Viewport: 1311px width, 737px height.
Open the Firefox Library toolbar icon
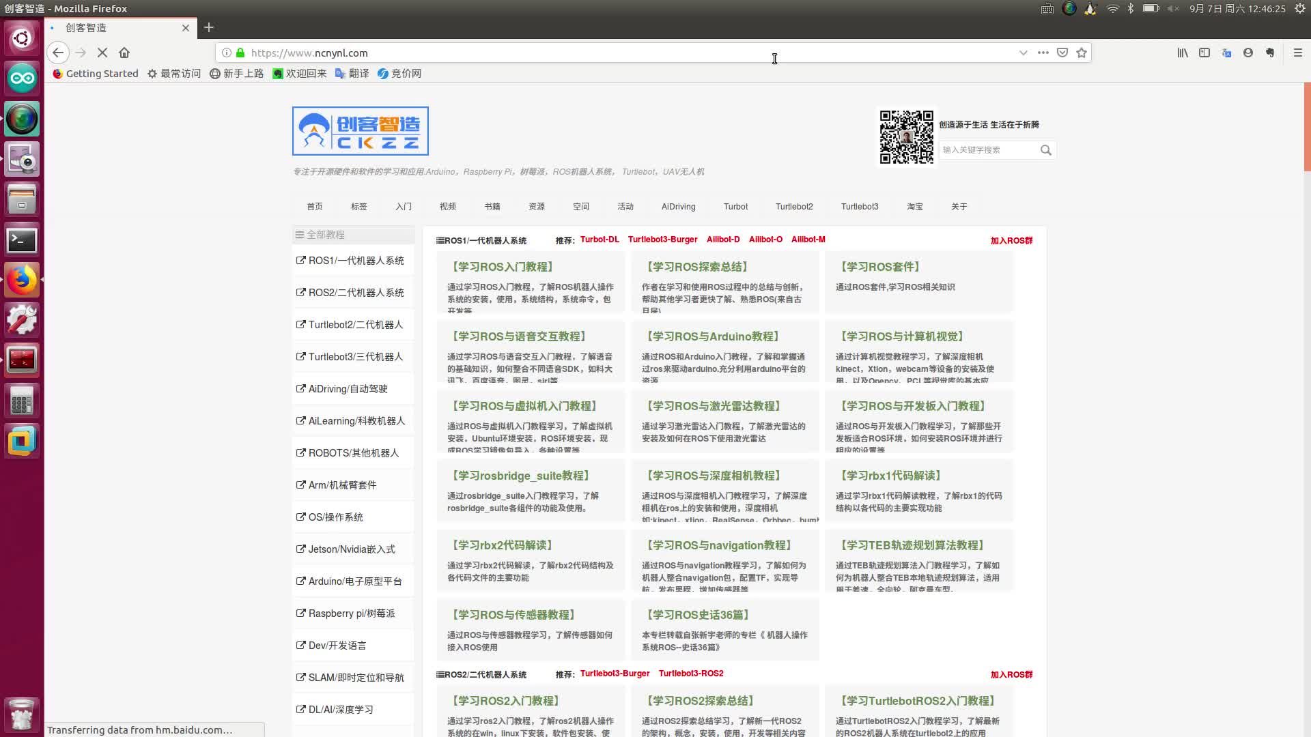coord(1183,53)
